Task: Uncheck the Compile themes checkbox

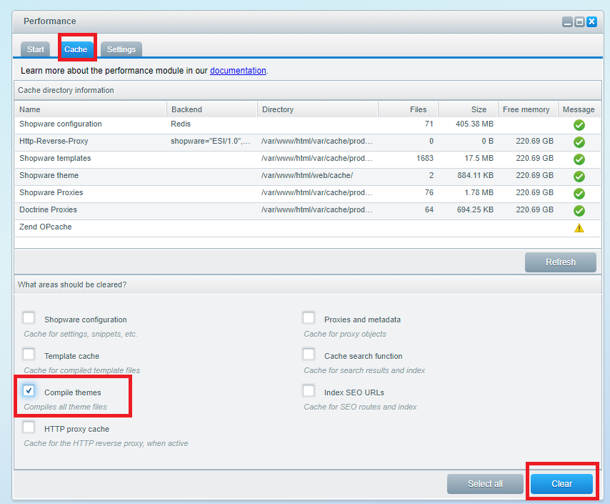Action: click(x=29, y=390)
